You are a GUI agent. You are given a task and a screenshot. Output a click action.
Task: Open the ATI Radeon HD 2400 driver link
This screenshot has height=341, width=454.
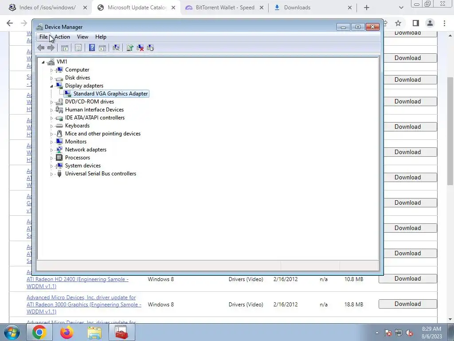(78, 283)
